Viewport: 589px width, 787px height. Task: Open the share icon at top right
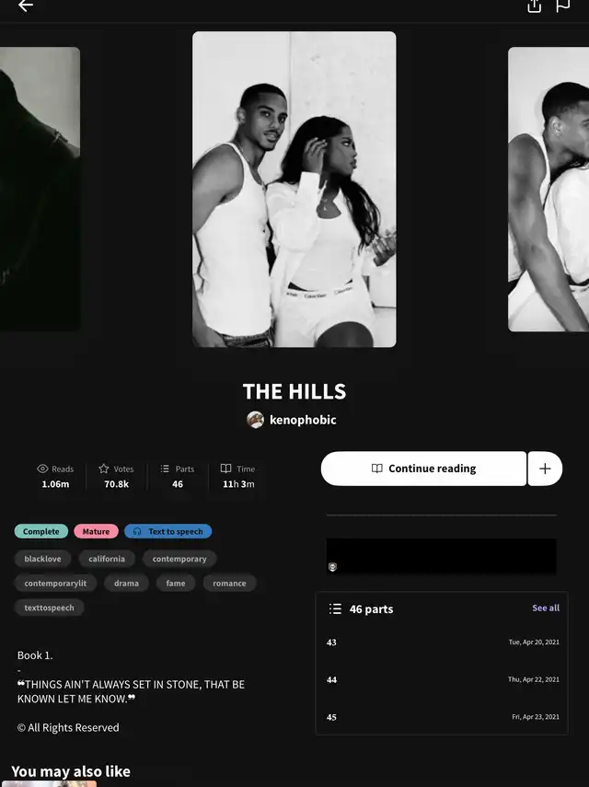click(535, 6)
